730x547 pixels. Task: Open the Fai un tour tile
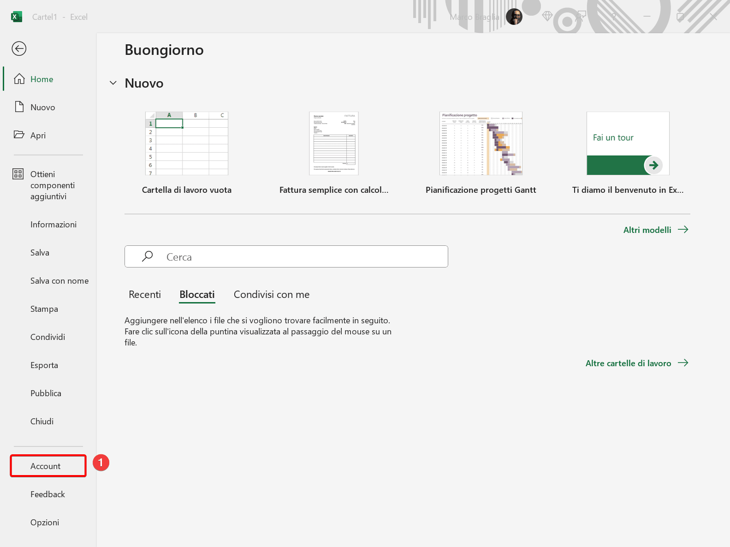point(628,143)
